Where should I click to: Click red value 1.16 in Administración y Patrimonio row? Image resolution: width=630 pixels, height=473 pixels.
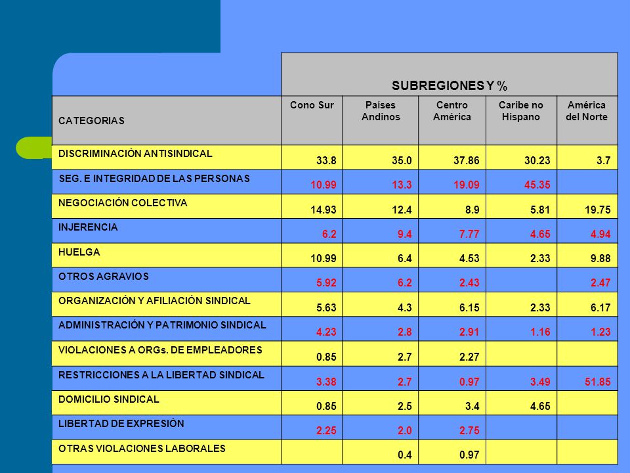[x=540, y=332]
